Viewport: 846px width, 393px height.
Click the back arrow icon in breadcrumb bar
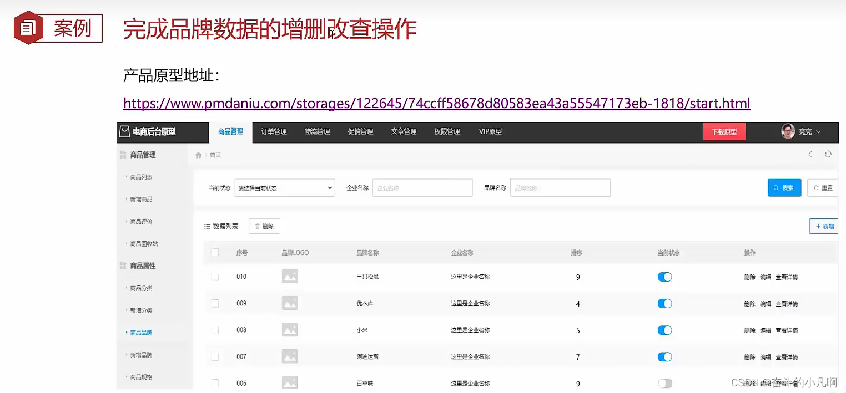coord(810,154)
